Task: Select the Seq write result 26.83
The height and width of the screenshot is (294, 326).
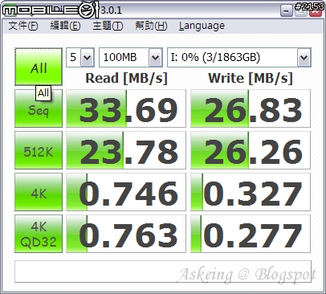Action: click(x=251, y=108)
